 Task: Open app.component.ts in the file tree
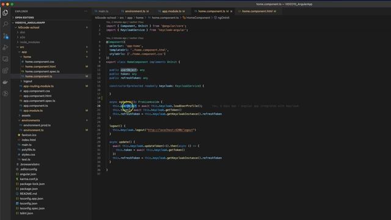(x=35, y=106)
